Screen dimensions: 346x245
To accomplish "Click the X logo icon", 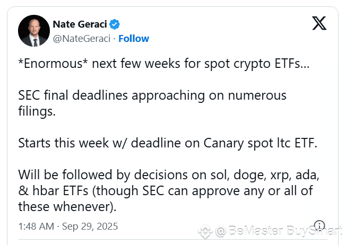I will pos(319,23).
